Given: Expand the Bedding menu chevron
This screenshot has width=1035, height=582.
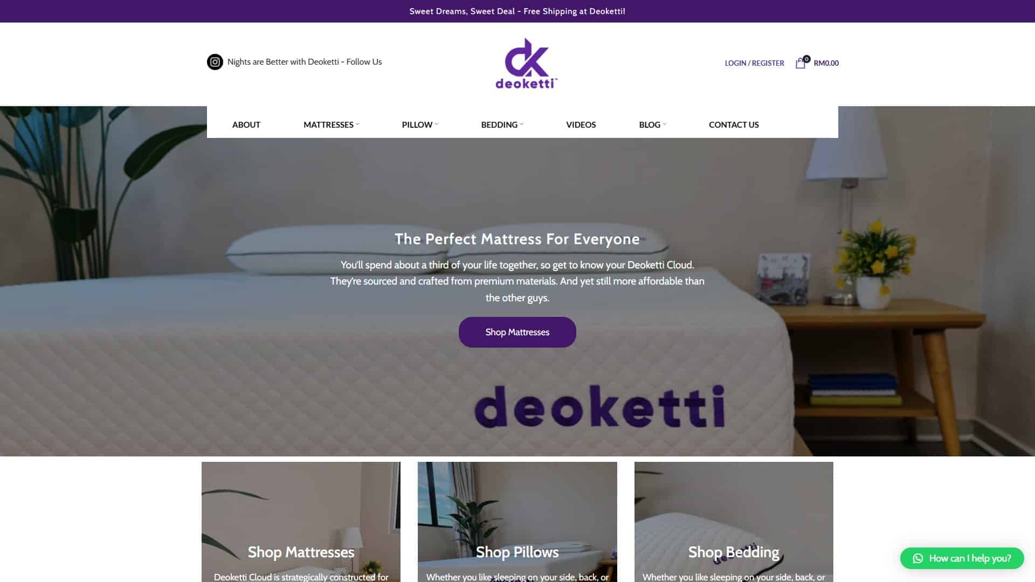Looking at the screenshot, I should [522, 124].
